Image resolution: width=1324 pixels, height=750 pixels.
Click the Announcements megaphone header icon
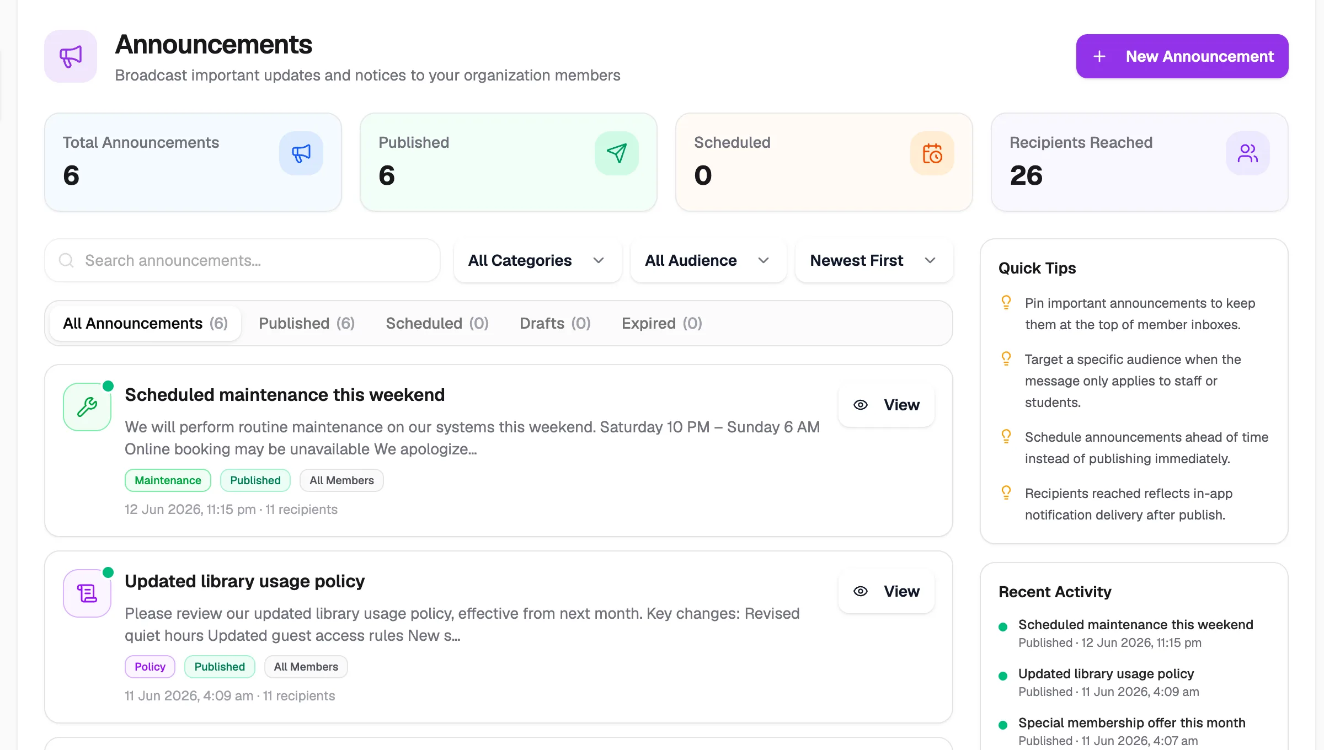pyautogui.click(x=71, y=56)
